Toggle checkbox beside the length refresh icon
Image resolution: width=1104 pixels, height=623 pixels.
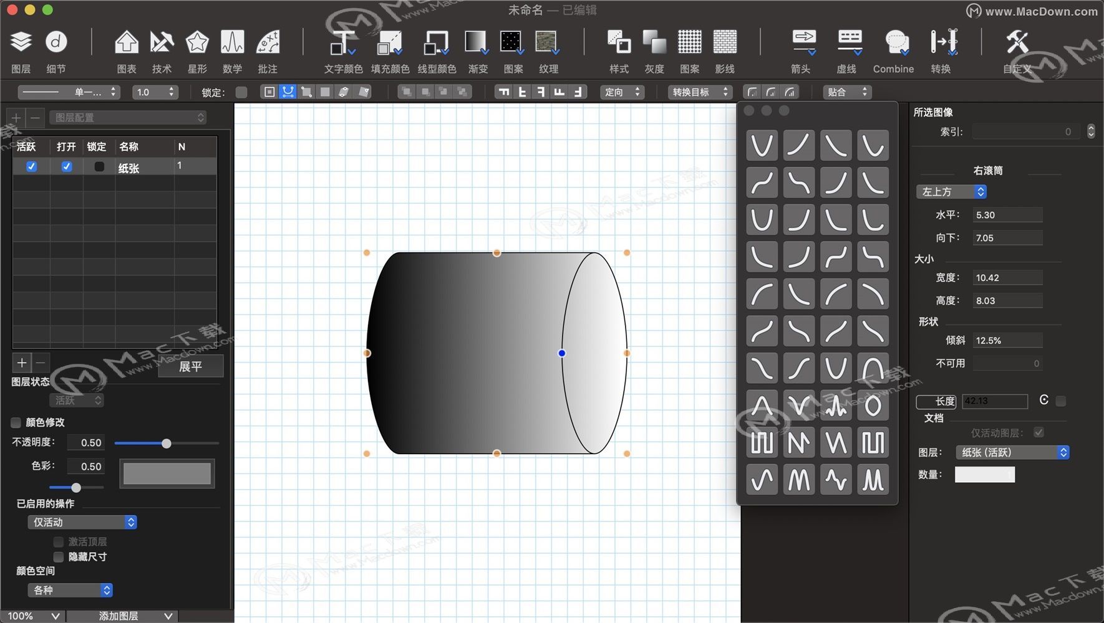(x=1060, y=401)
